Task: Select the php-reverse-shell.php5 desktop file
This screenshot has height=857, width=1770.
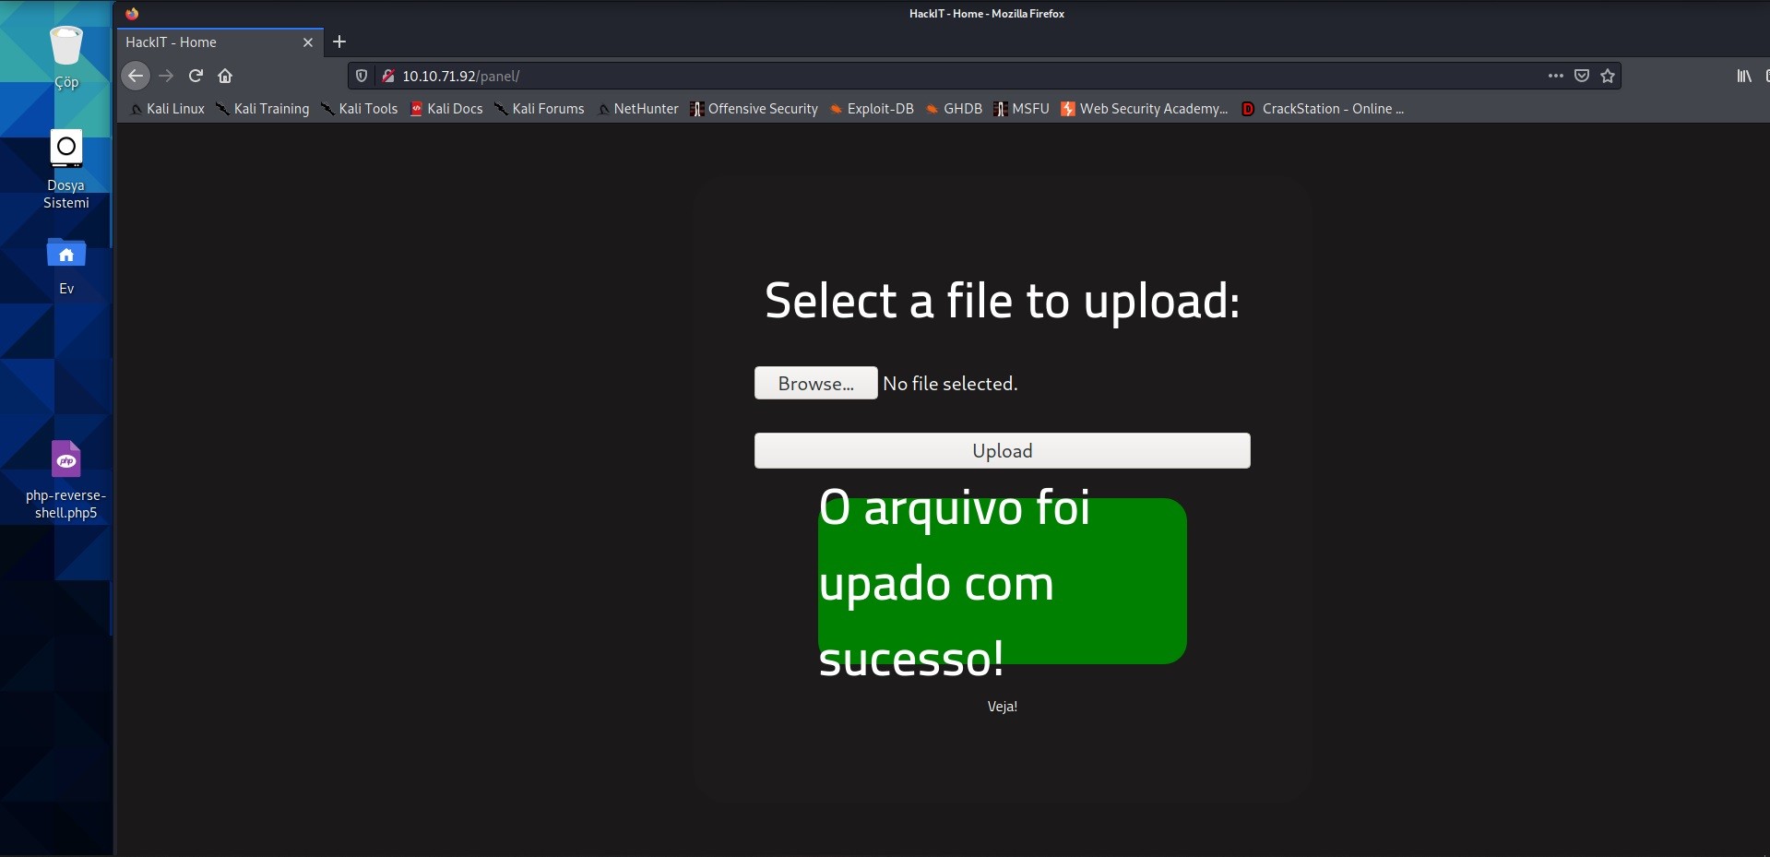Action: (x=66, y=480)
